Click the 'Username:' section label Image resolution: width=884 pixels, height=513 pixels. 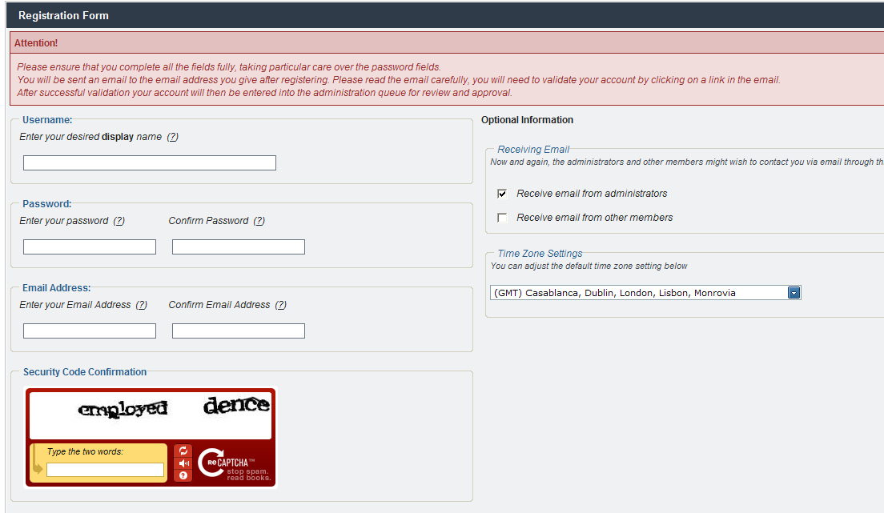coord(47,120)
